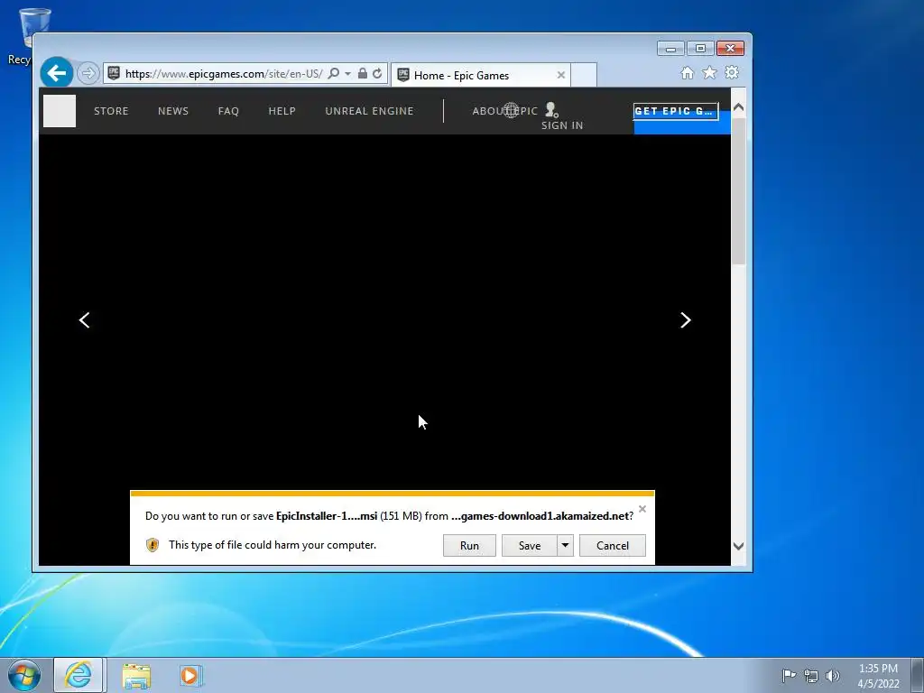
Task: Dismiss the download notification bar
Action: tap(642, 509)
